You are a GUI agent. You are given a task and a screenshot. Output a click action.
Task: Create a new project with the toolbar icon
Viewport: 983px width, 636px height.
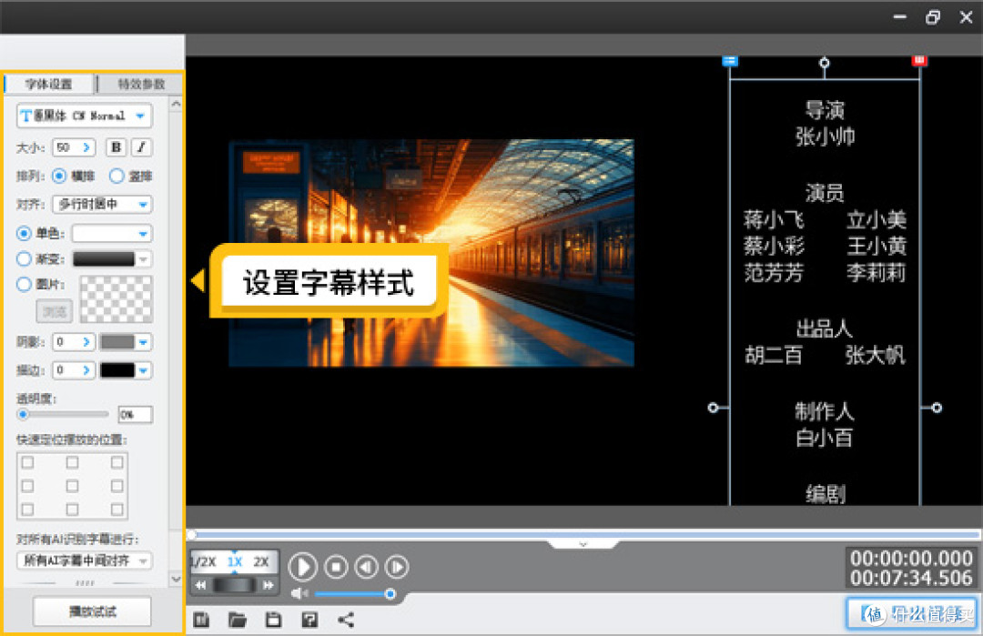click(201, 620)
